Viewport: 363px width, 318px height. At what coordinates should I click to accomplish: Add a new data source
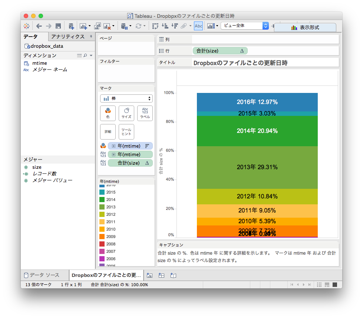click(x=71, y=26)
